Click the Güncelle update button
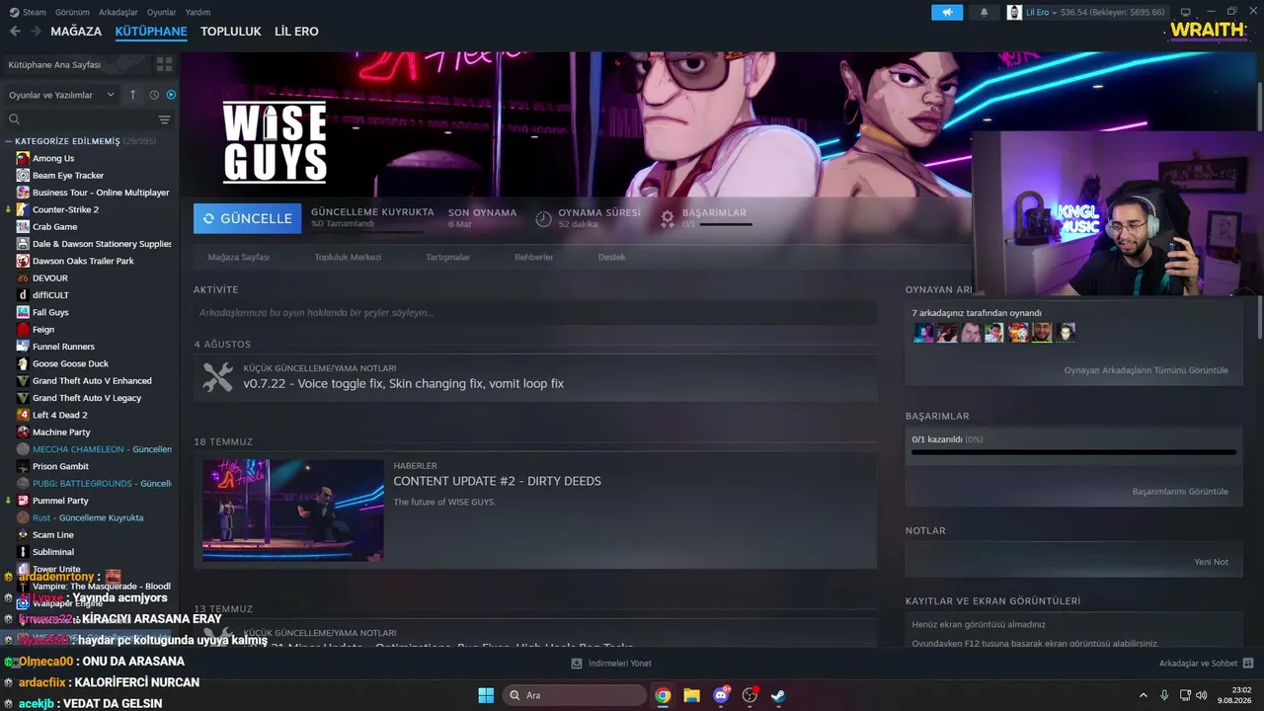1264x711 pixels. tap(248, 218)
